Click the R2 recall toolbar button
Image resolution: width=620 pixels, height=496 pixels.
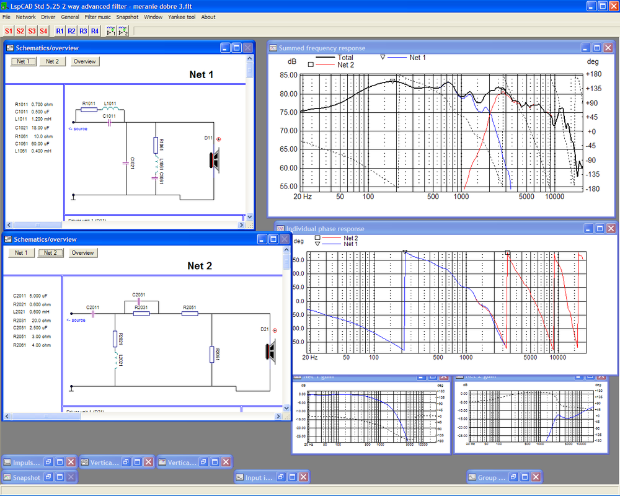(x=71, y=31)
